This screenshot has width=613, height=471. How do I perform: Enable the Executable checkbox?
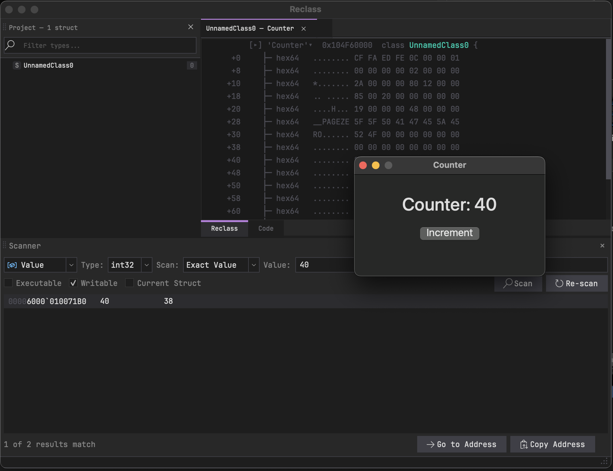8,283
